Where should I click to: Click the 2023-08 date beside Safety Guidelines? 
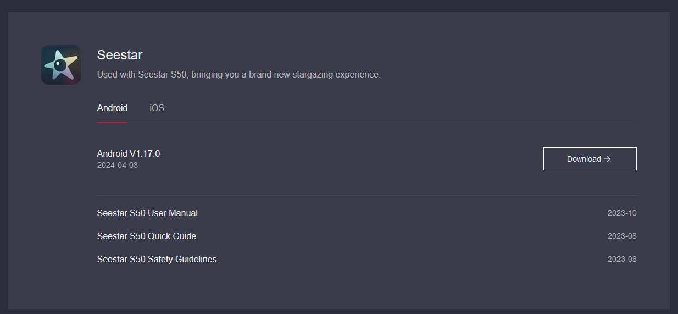[x=622, y=259]
